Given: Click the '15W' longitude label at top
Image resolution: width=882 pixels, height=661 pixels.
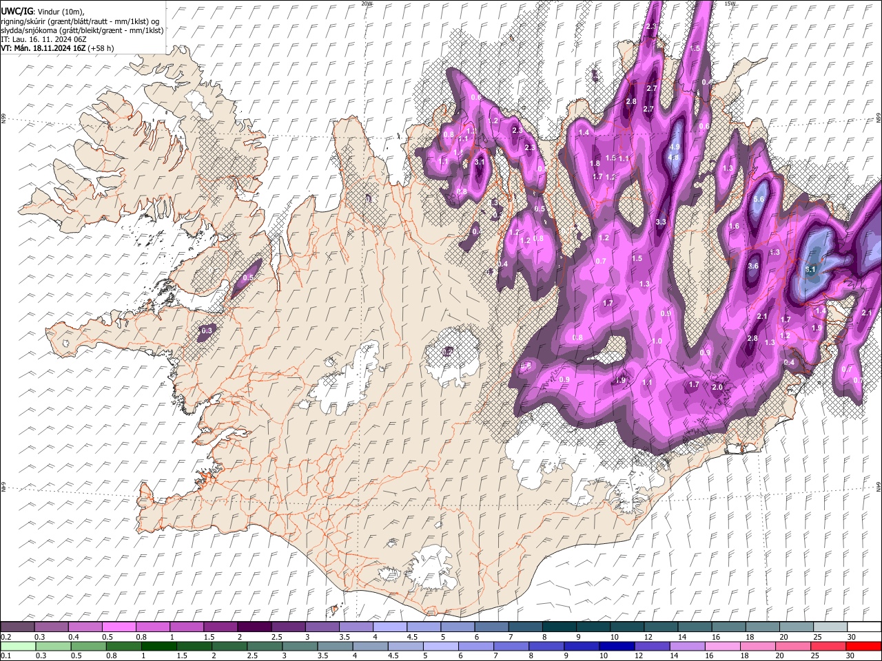Looking at the screenshot, I should point(730,3).
